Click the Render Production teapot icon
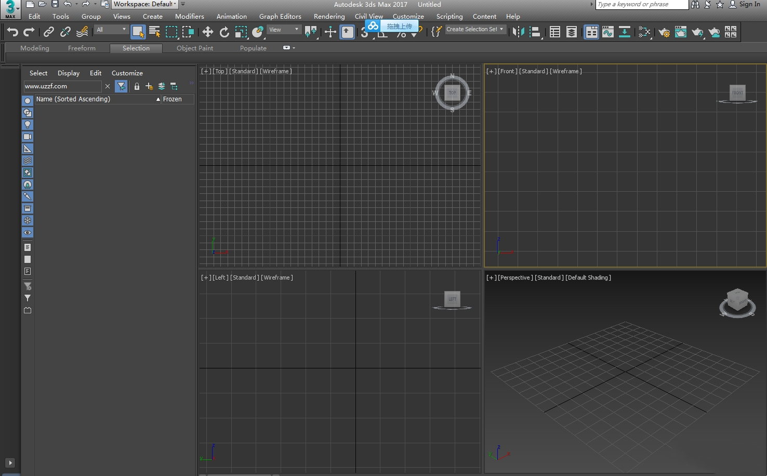This screenshot has width=767, height=476. click(697, 32)
